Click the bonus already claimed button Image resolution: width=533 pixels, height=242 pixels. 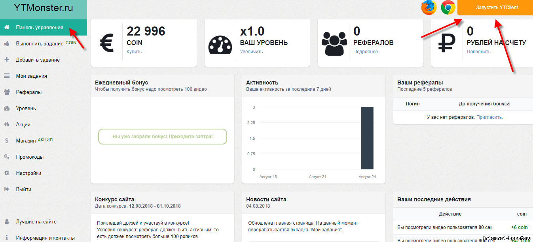[162, 136]
